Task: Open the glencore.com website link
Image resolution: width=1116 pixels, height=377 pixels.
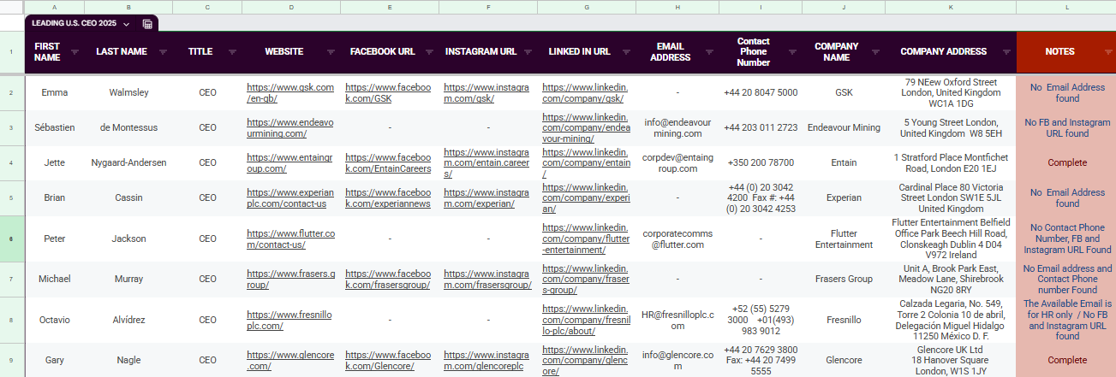Action: (x=289, y=360)
